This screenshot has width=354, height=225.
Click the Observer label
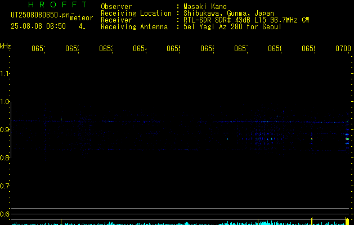116,7
